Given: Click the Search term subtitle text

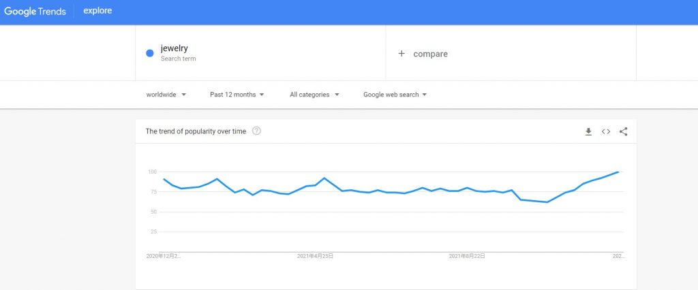Looking at the screenshot, I should click(x=178, y=59).
